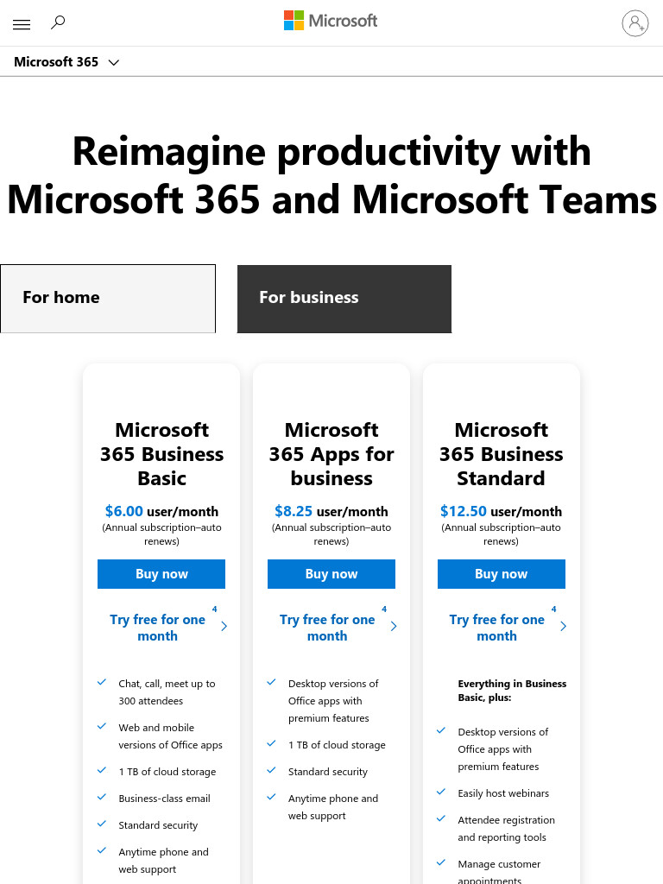
Task: Click the Microsoft 365 Business Standard heading
Action: coord(502,454)
